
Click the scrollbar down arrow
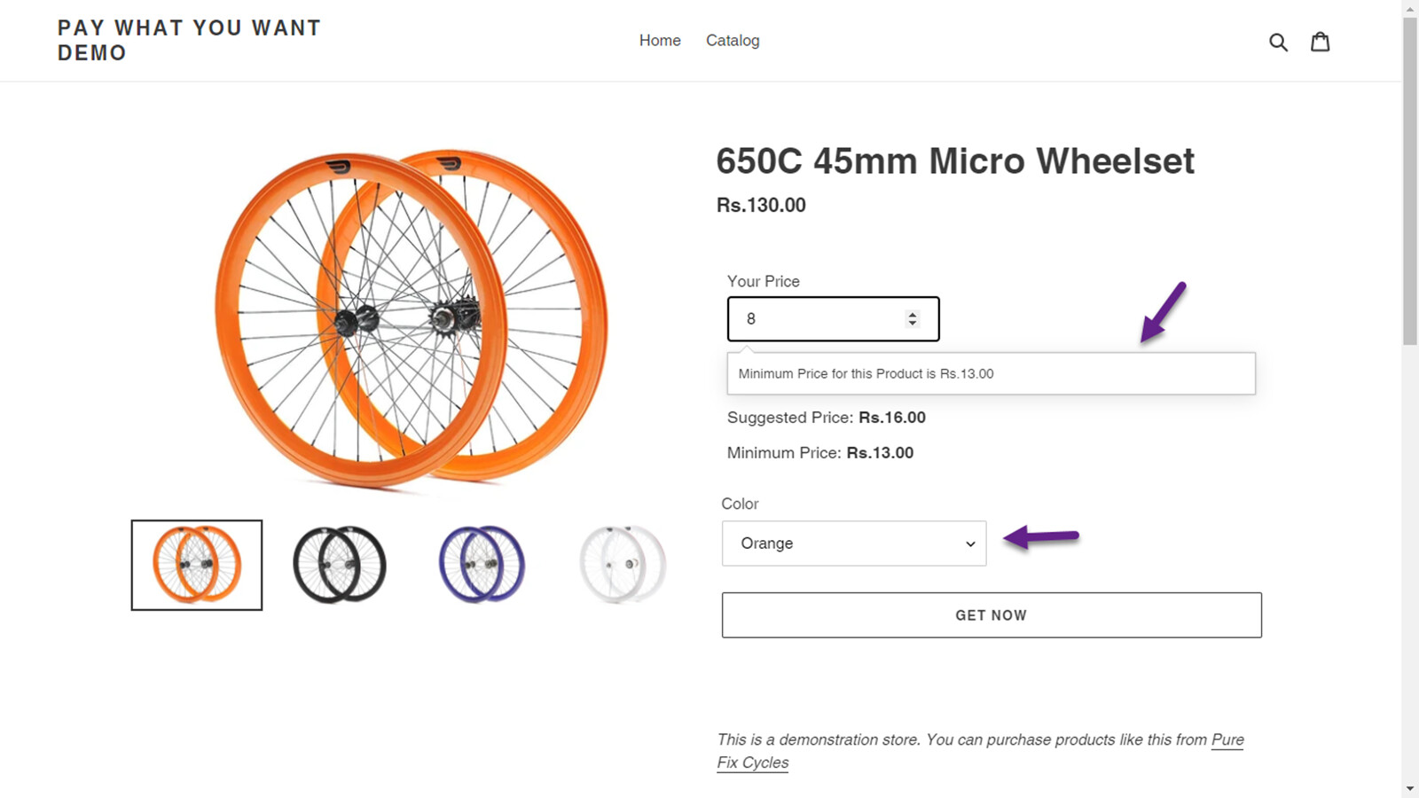pos(1410,788)
